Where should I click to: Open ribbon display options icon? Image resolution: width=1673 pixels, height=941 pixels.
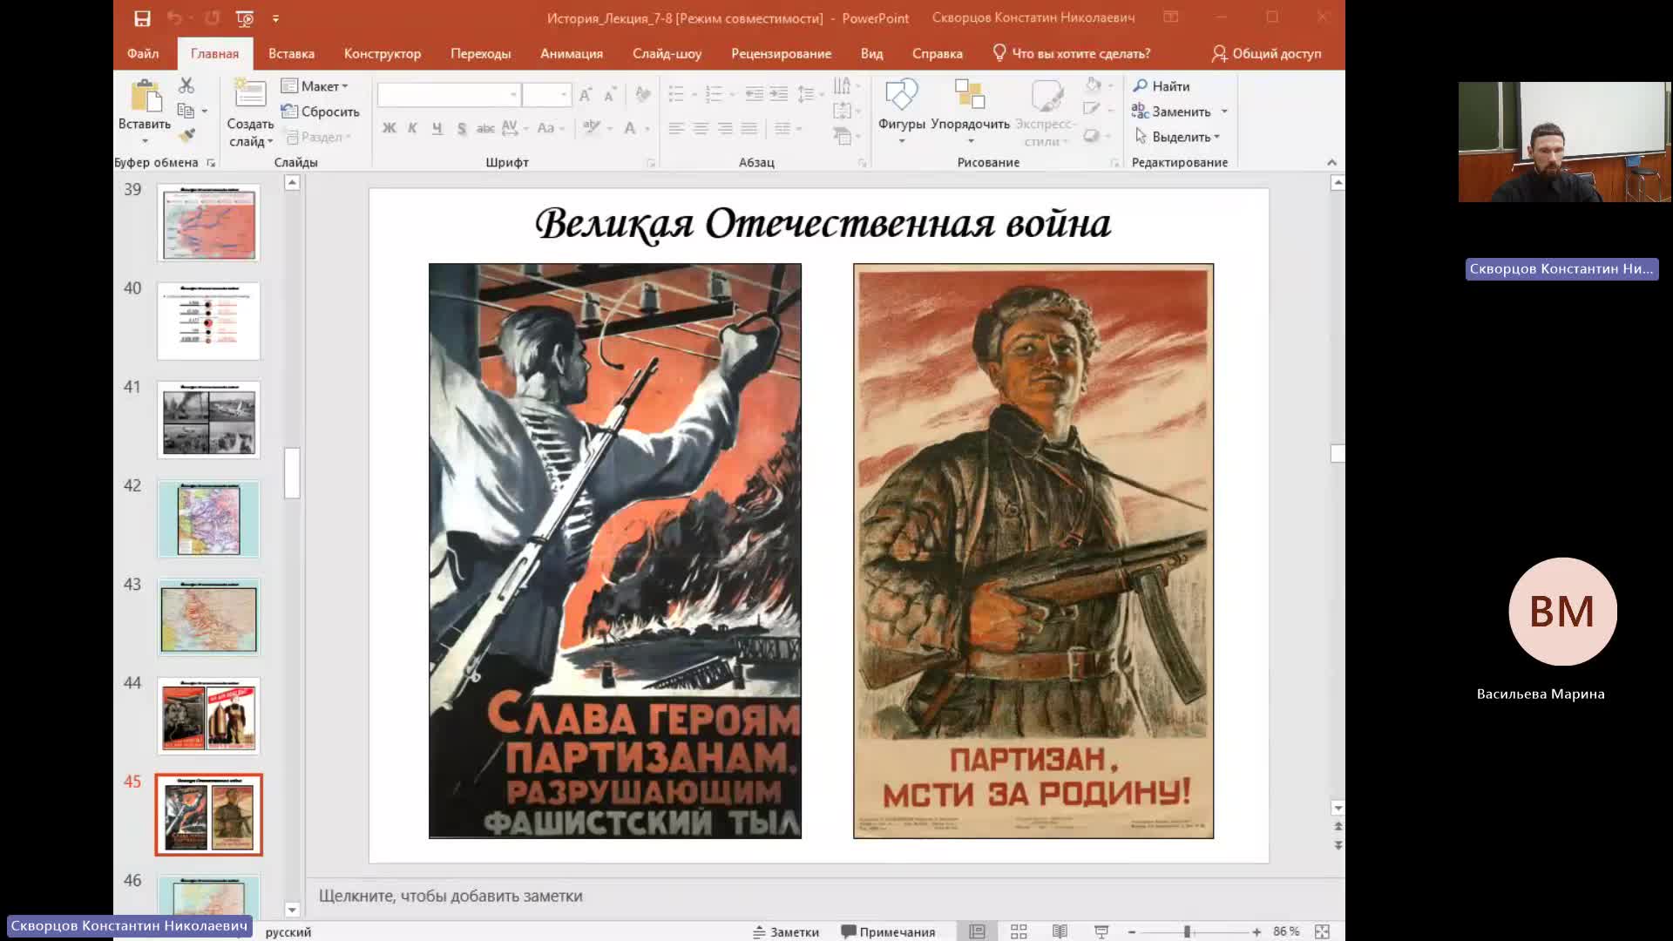[x=1171, y=17]
